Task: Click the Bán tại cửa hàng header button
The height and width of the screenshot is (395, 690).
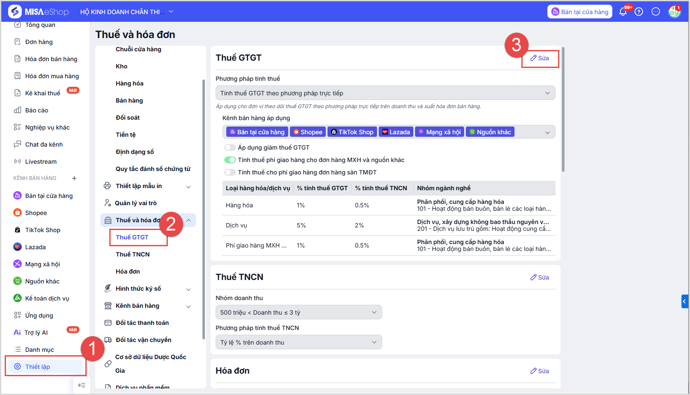Action: pyautogui.click(x=580, y=12)
